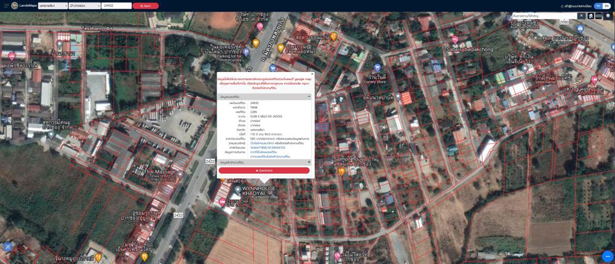Image resolution: width=615 pixels, height=264 pixels.
Task: Click the red search button
Action: tap(146, 6)
